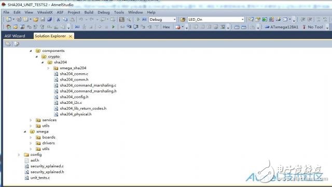332x187 pixels.
Task: Click the Cut scissors toolbar icon
Action: [x=58, y=20]
